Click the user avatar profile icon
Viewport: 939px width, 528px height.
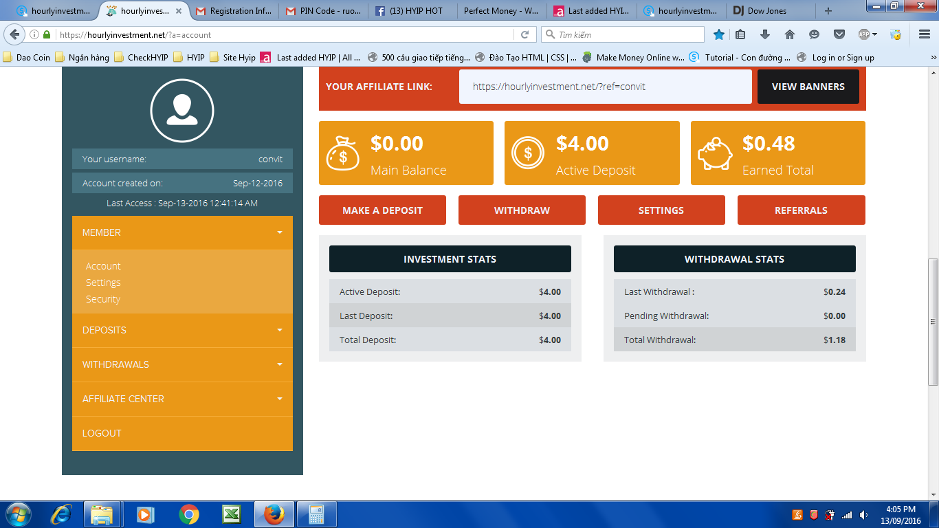pyautogui.click(x=182, y=111)
